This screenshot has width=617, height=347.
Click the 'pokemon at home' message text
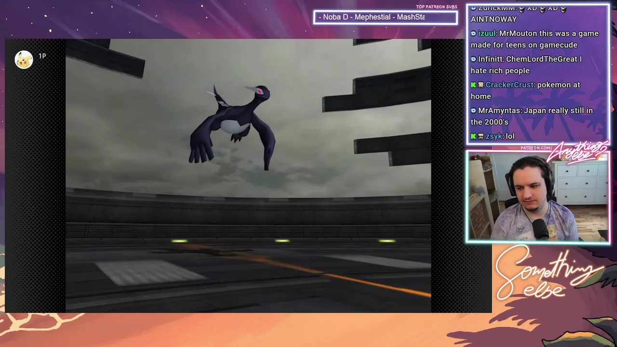coord(525,91)
